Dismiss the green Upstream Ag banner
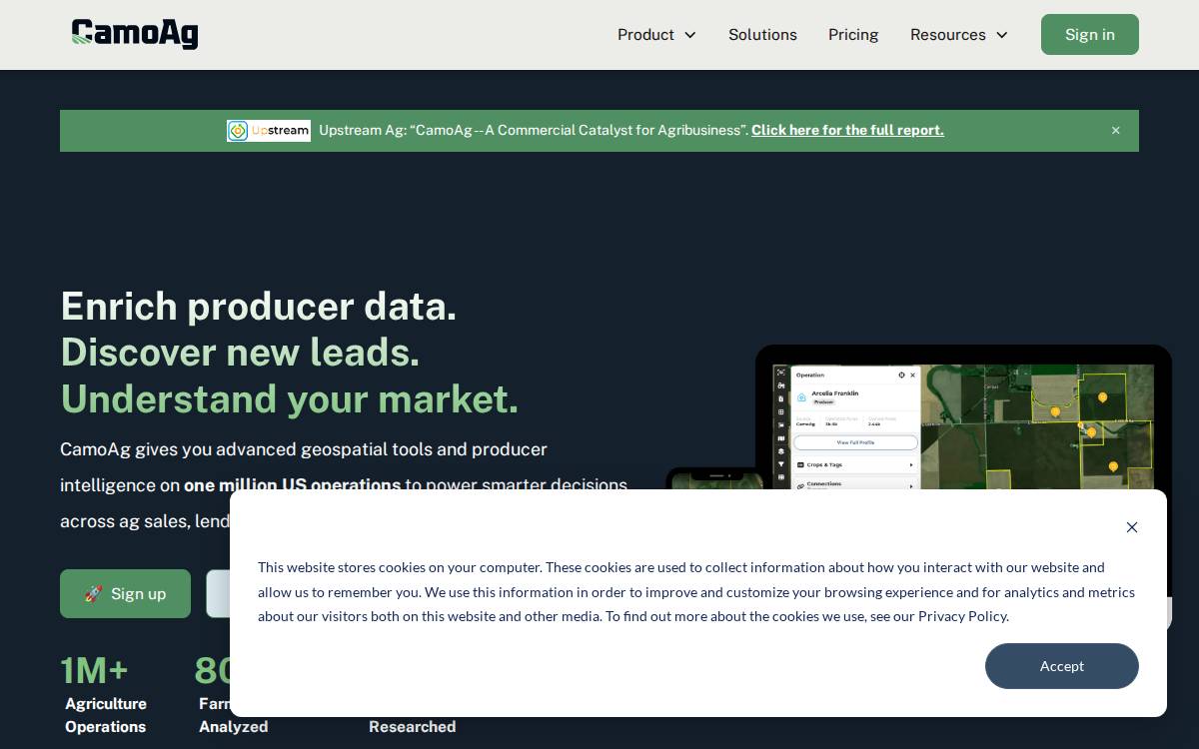The height and width of the screenshot is (749, 1199). (1116, 131)
